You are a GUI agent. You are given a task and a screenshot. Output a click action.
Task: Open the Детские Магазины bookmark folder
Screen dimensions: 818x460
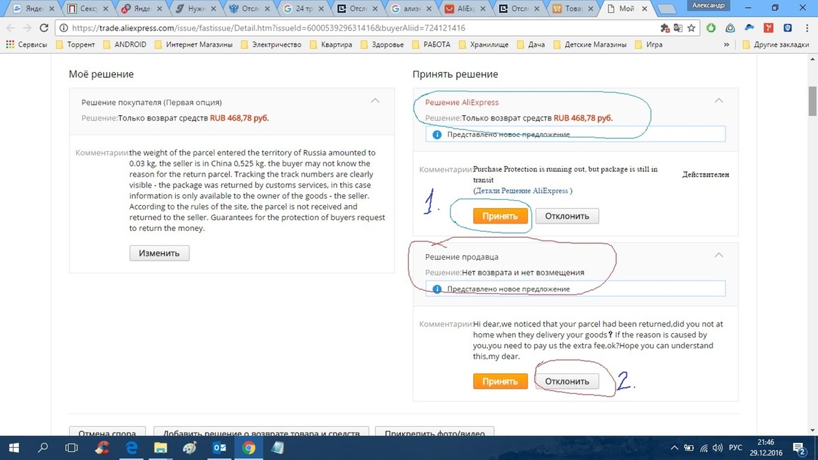[590, 44]
